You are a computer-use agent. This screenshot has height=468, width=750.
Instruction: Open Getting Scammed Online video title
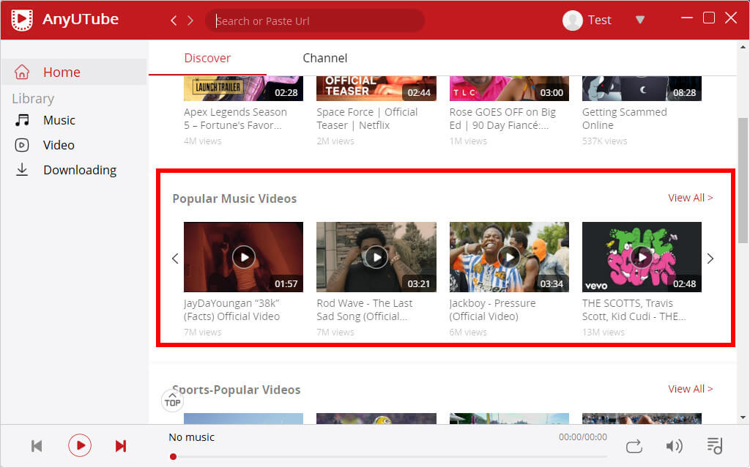pyautogui.click(x=624, y=119)
